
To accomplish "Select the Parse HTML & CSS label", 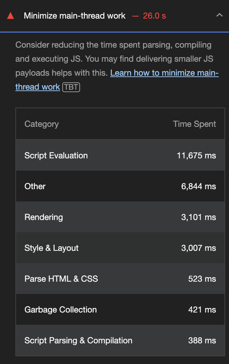I will pos(61,279).
